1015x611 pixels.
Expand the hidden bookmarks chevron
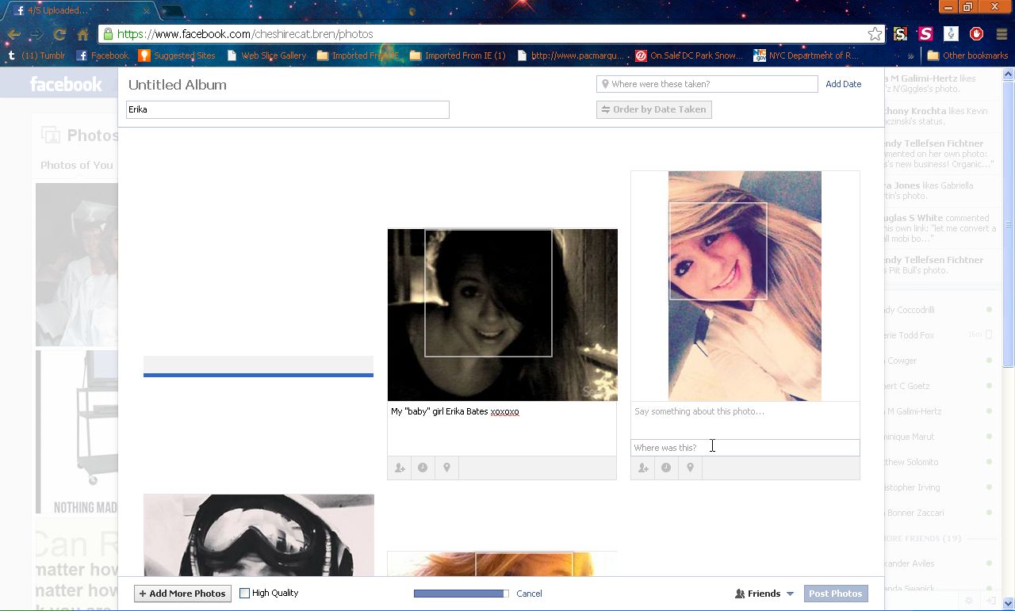click(x=910, y=55)
